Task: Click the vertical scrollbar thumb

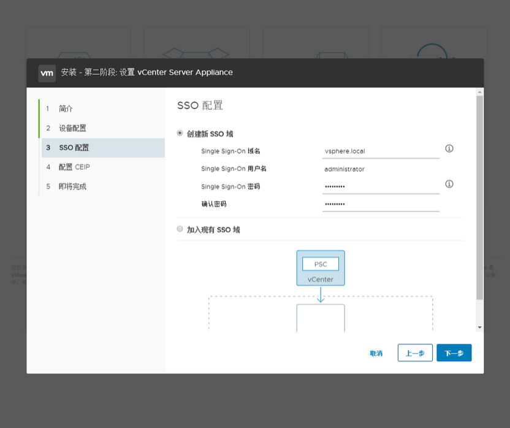Action: click(479, 197)
